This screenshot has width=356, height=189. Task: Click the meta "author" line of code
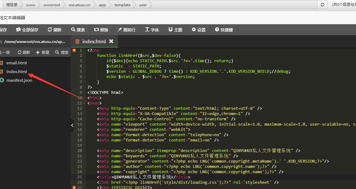[187, 166]
